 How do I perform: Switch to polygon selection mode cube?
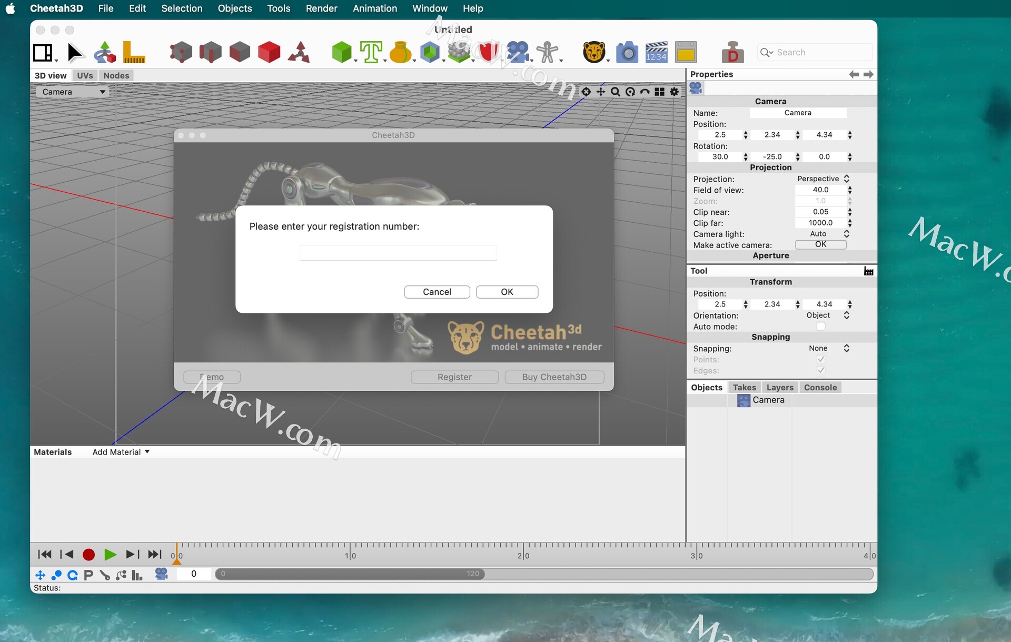[x=240, y=53]
